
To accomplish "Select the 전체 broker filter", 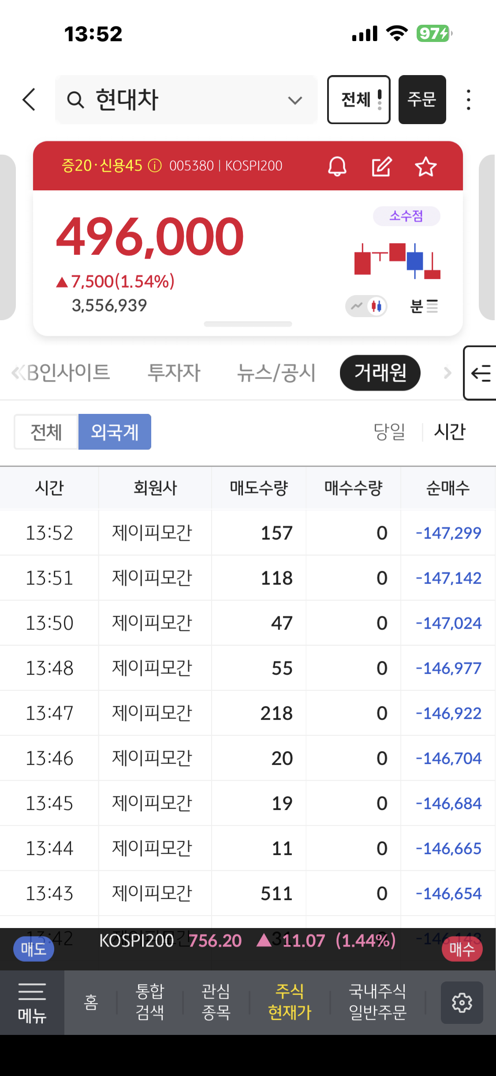I will [46, 432].
